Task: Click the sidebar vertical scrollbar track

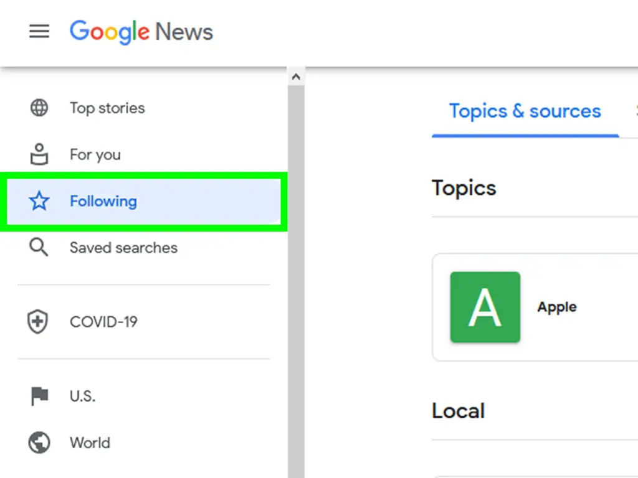Action: (x=296, y=280)
